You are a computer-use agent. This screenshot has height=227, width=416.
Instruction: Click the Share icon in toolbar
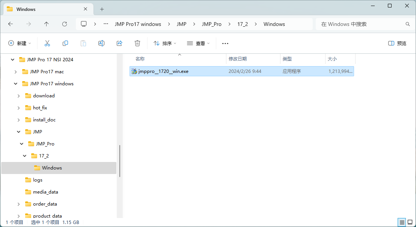coord(119,43)
